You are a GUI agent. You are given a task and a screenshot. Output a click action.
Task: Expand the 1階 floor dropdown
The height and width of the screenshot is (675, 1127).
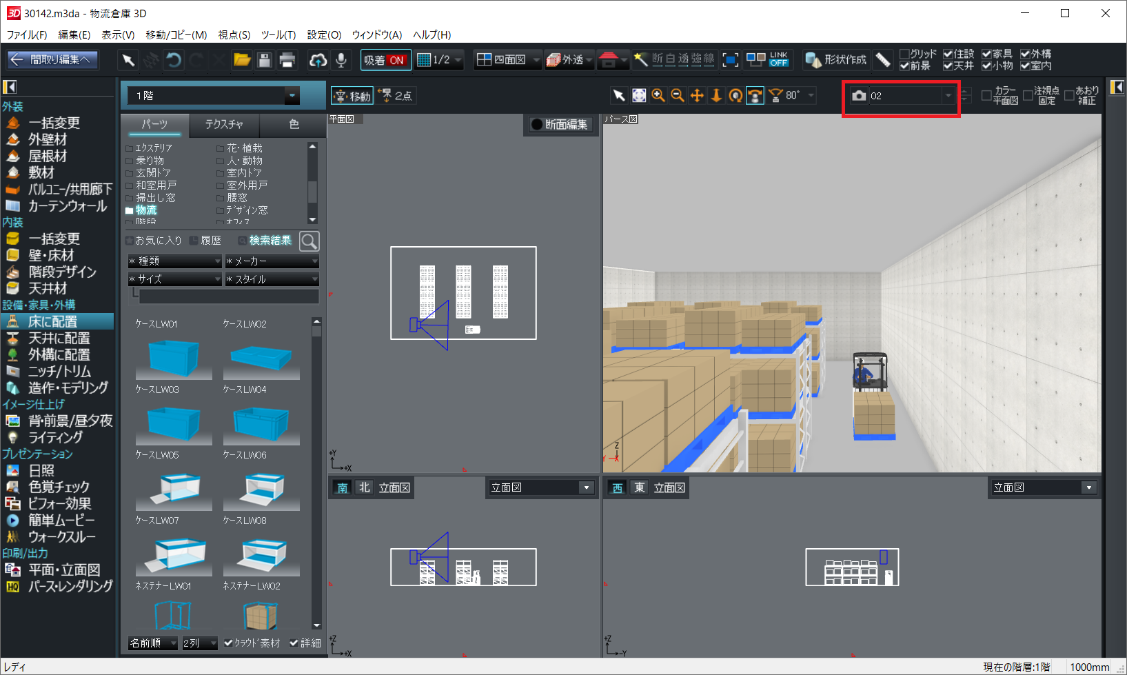click(x=292, y=96)
